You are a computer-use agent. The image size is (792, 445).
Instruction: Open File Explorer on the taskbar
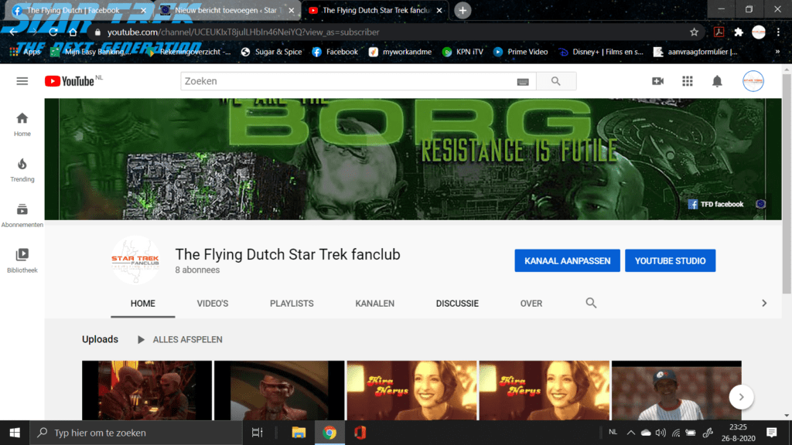click(x=299, y=433)
